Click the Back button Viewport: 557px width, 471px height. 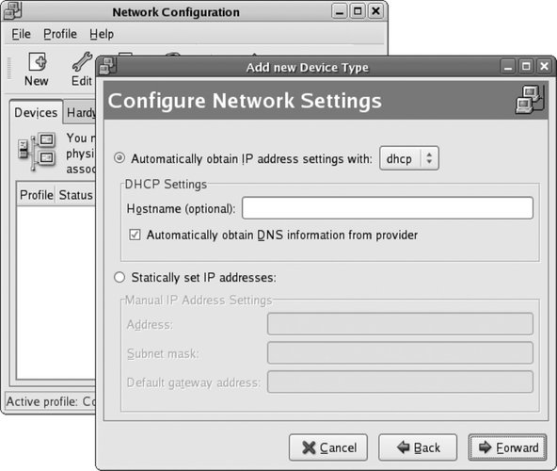pyautogui.click(x=418, y=447)
